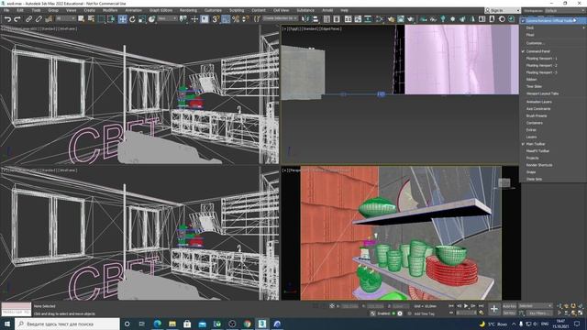Open the reference coordinate system dropdown
Image resolution: width=587 pixels, height=330 pixels.
pyautogui.click(x=167, y=18)
